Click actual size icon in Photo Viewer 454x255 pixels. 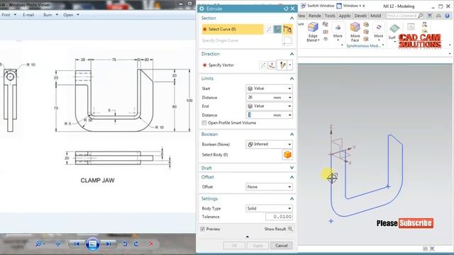click(x=58, y=244)
